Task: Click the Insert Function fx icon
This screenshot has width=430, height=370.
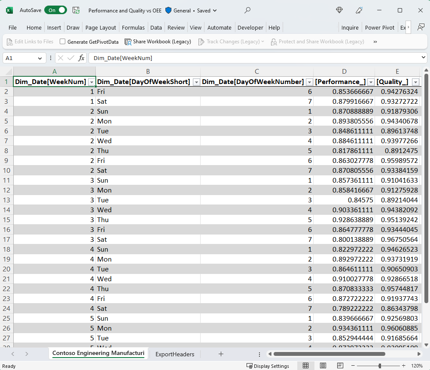Action: [x=82, y=58]
